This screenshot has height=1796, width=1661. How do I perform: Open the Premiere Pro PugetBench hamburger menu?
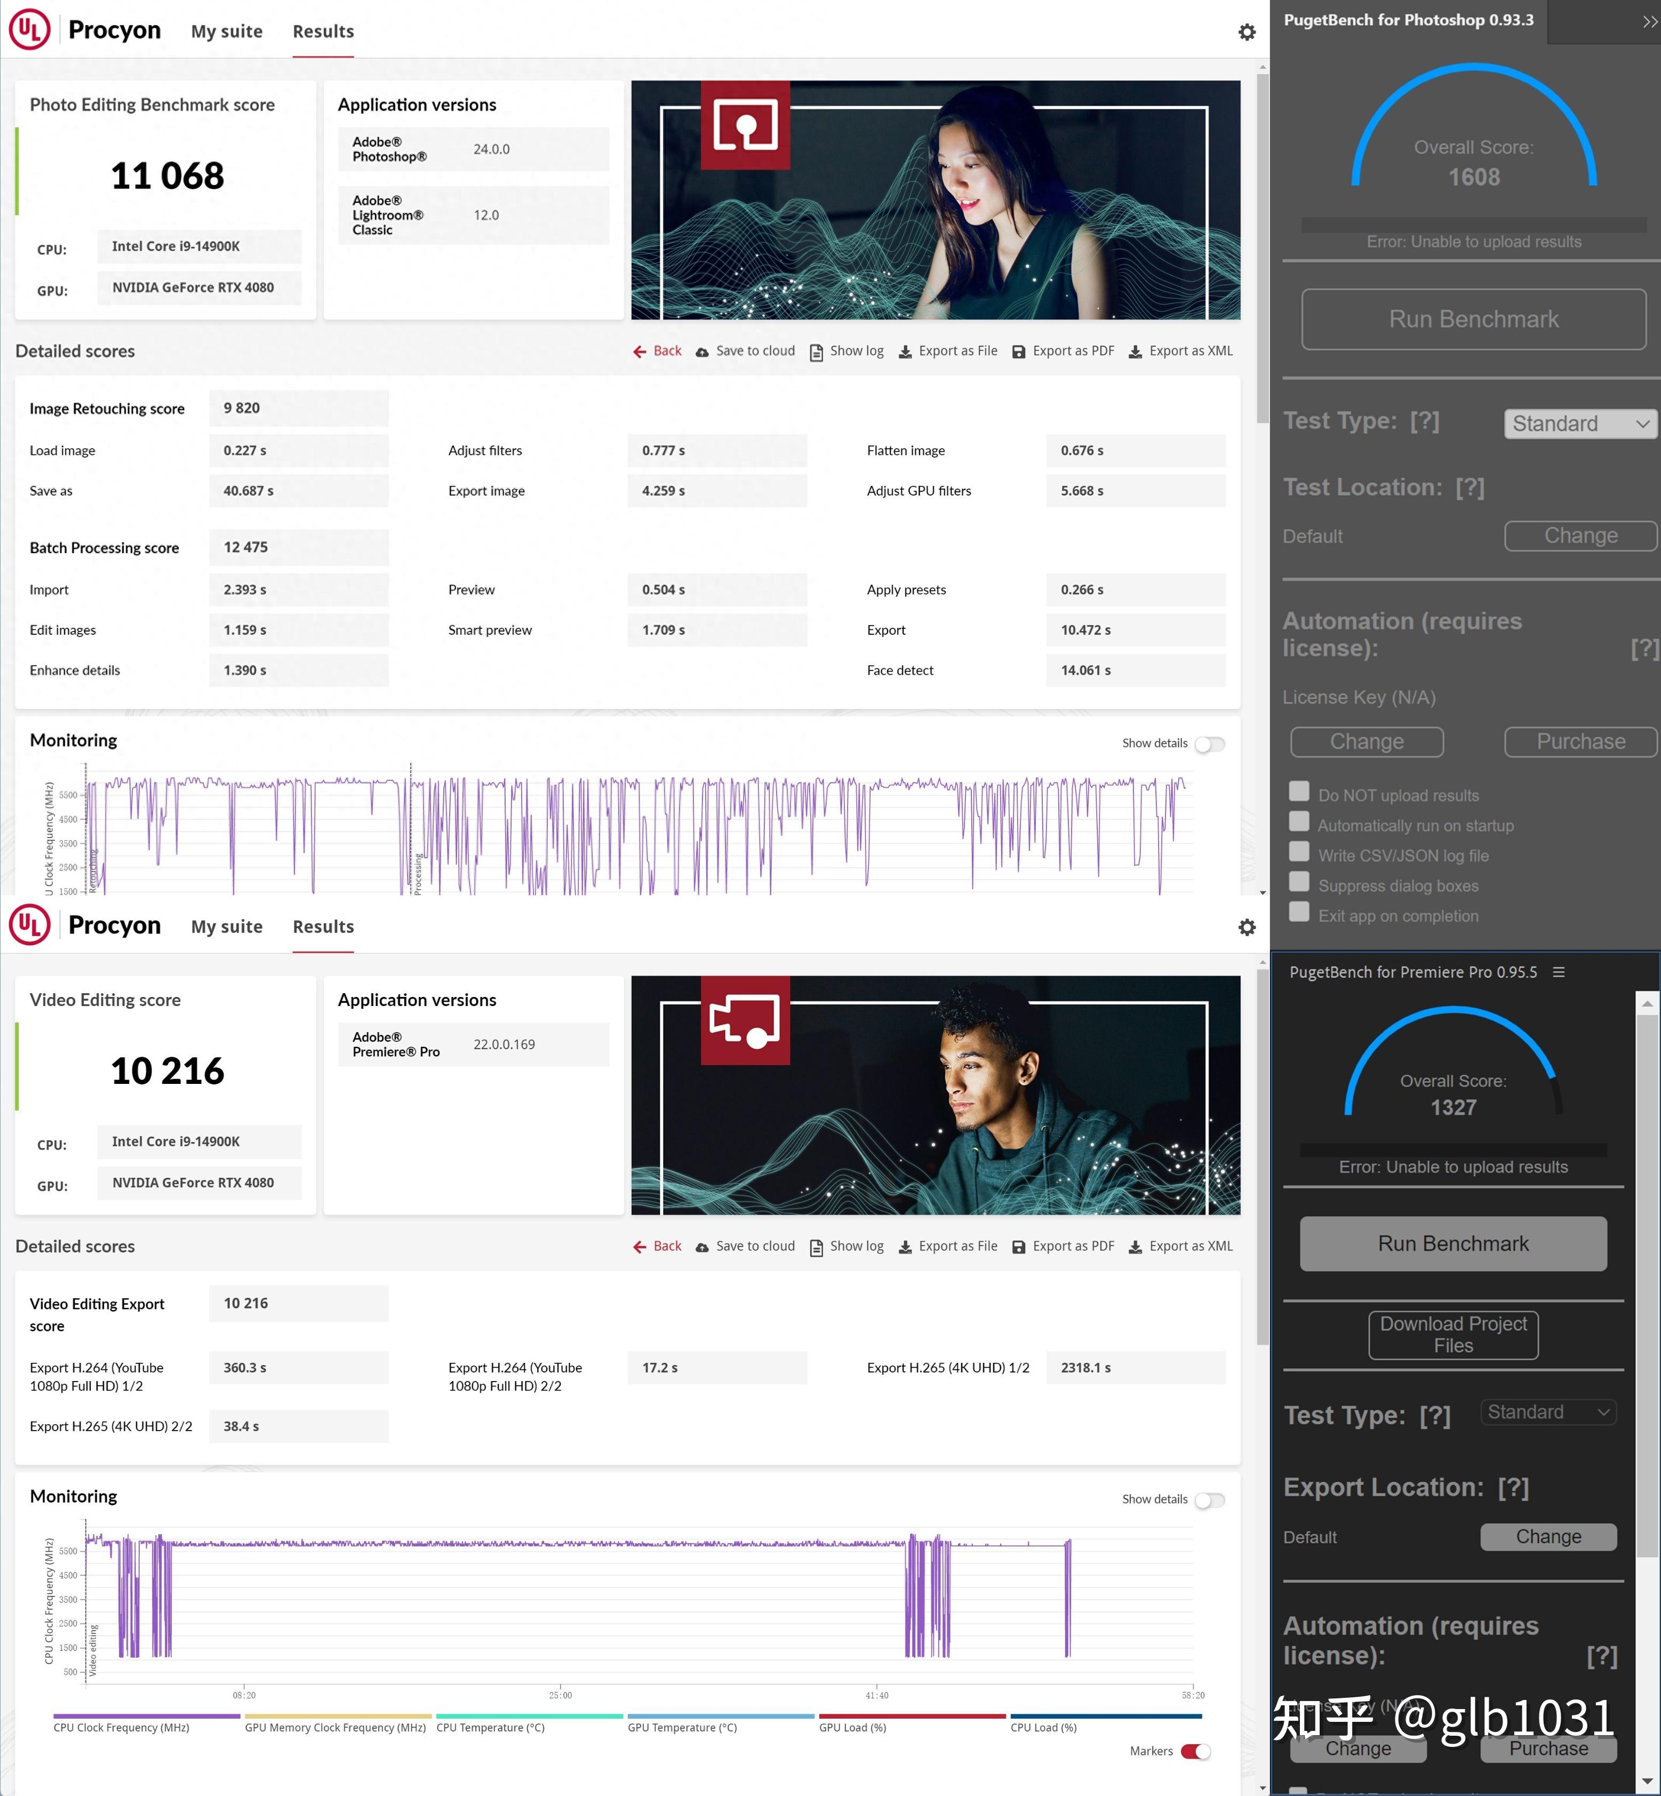(x=1559, y=972)
